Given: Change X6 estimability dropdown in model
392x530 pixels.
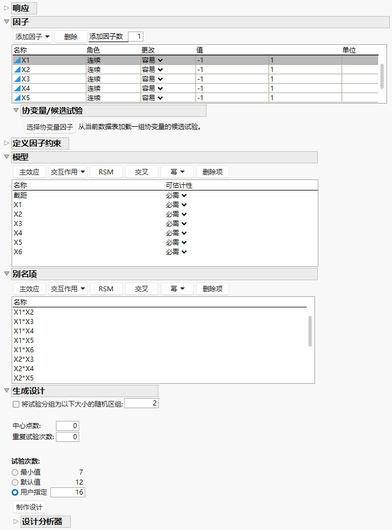Looking at the screenshot, I should coord(176,252).
